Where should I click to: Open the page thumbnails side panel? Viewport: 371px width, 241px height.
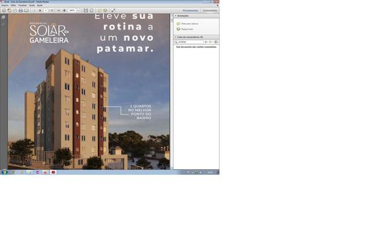click(x=4, y=17)
